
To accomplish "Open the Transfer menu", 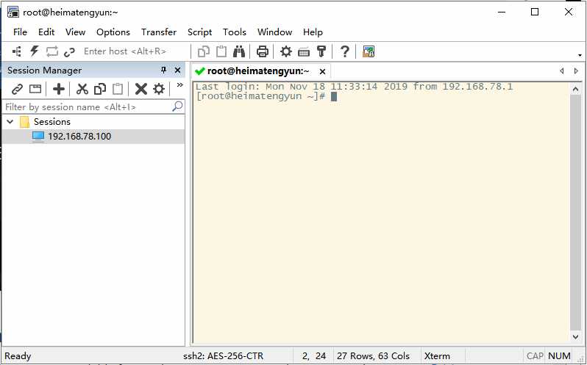I will 159,32.
